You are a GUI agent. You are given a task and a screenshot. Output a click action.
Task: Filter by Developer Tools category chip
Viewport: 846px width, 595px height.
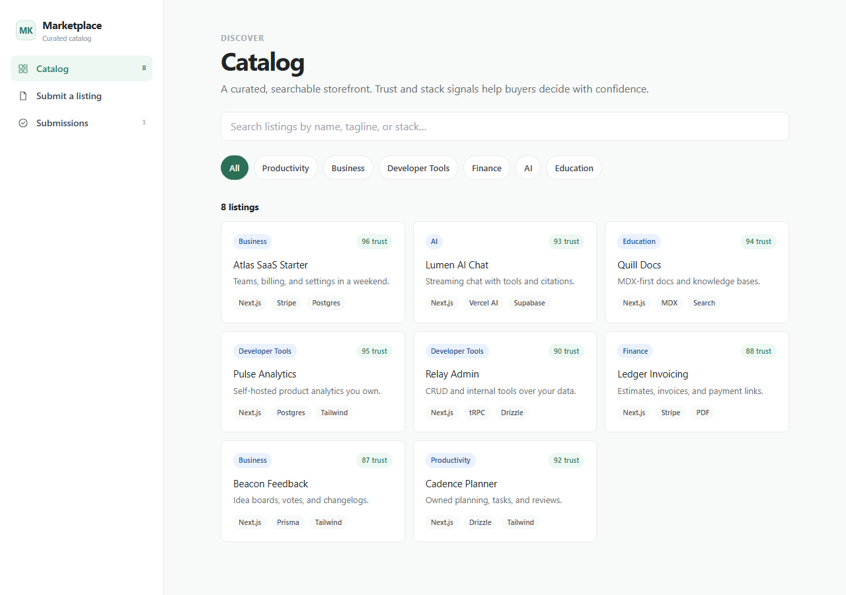[418, 168]
